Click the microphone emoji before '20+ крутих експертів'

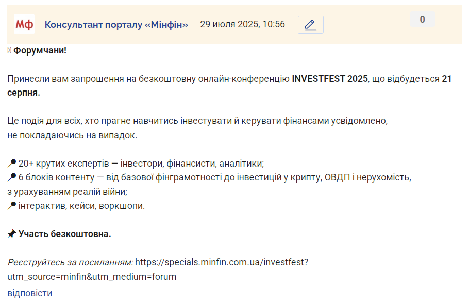[x=12, y=163]
